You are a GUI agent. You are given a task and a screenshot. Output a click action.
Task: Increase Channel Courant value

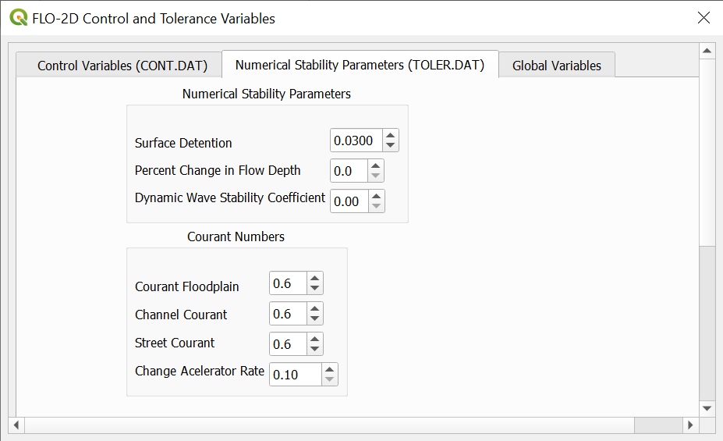(314, 308)
